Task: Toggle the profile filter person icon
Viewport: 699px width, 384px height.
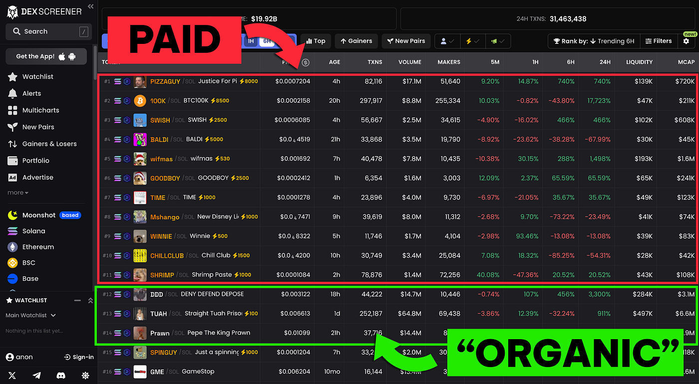Action: [x=447, y=41]
